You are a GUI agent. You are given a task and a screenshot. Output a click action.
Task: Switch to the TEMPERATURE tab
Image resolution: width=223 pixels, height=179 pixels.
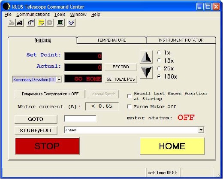111,40
